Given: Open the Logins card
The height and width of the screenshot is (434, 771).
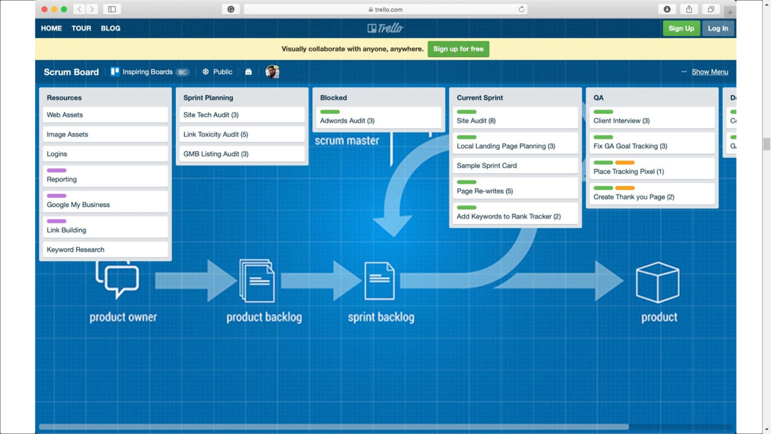Looking at the screenshot, I should (106, 154).
